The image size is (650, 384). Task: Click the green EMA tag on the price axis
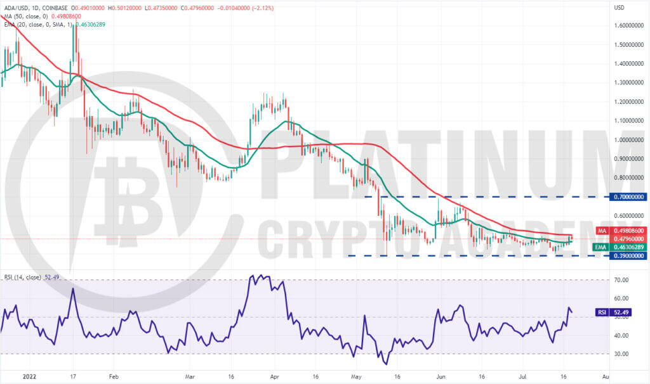[600, 247]
